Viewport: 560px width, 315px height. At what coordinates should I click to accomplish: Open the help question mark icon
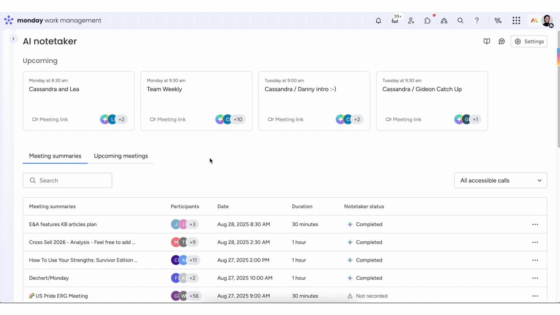pyautogui.click(x=477, y=21)
